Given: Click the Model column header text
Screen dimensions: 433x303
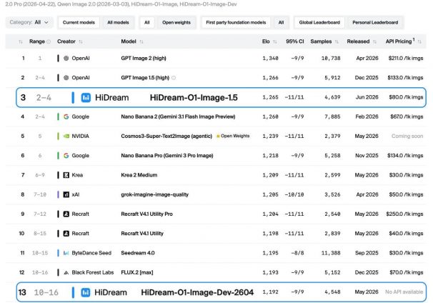Looking at the screenshot, I should (129, 41).
